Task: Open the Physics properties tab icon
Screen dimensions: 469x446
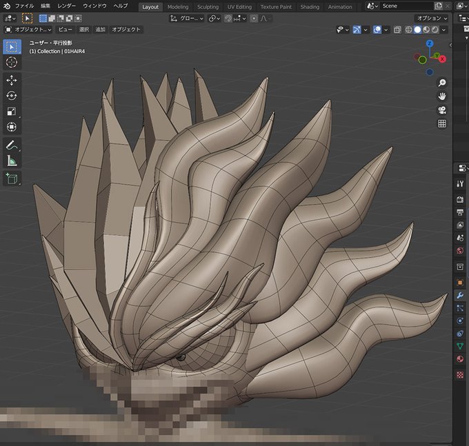Action: click(x=460, y=321)
